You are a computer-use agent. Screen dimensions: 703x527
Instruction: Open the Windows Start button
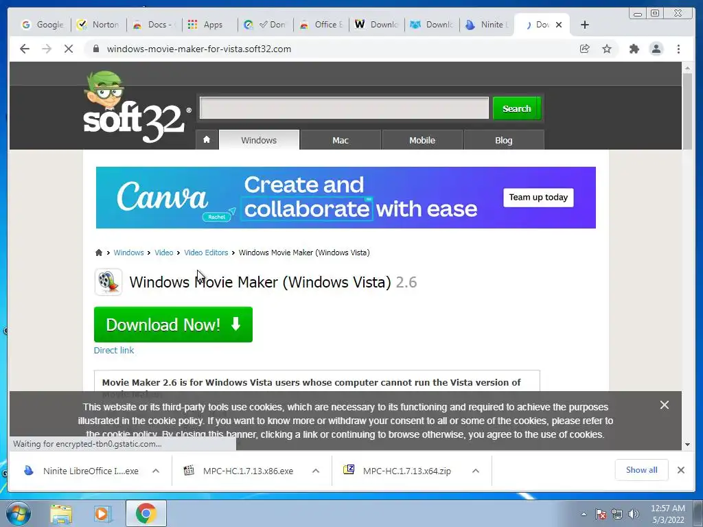[x=18, y=513]
